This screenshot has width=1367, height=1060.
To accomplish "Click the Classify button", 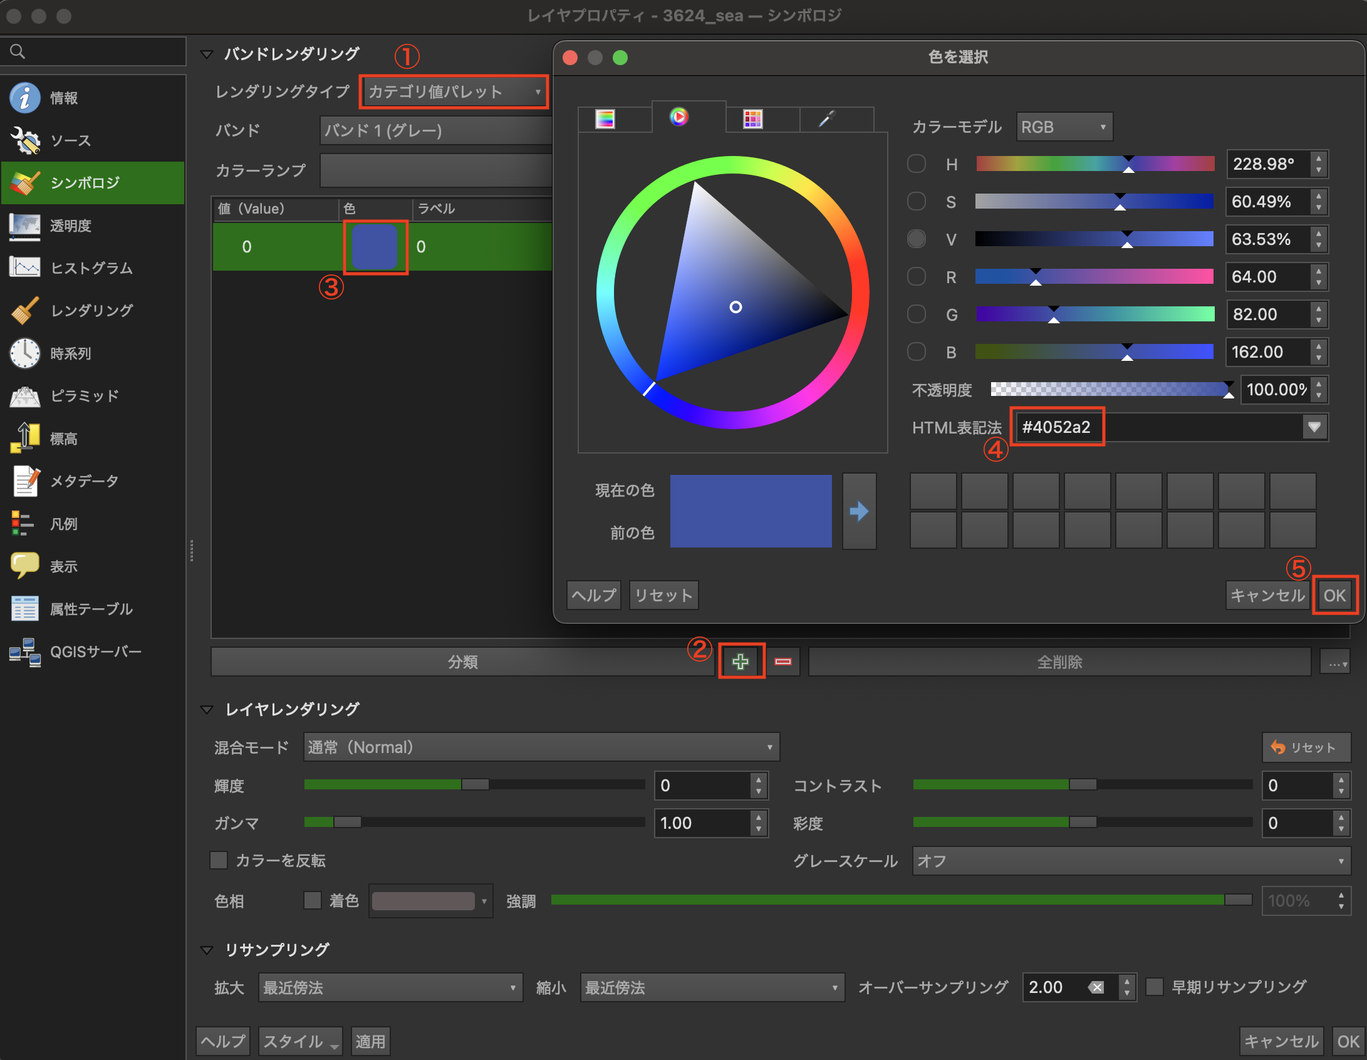I will [x=462, y=662].
